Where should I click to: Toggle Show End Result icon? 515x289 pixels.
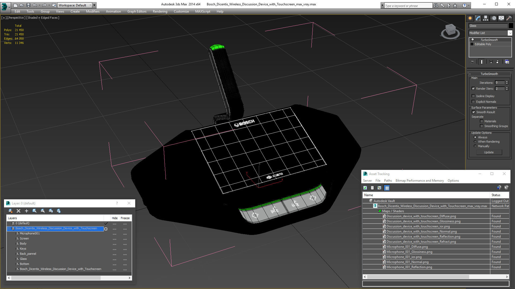[x=482, y=62]
